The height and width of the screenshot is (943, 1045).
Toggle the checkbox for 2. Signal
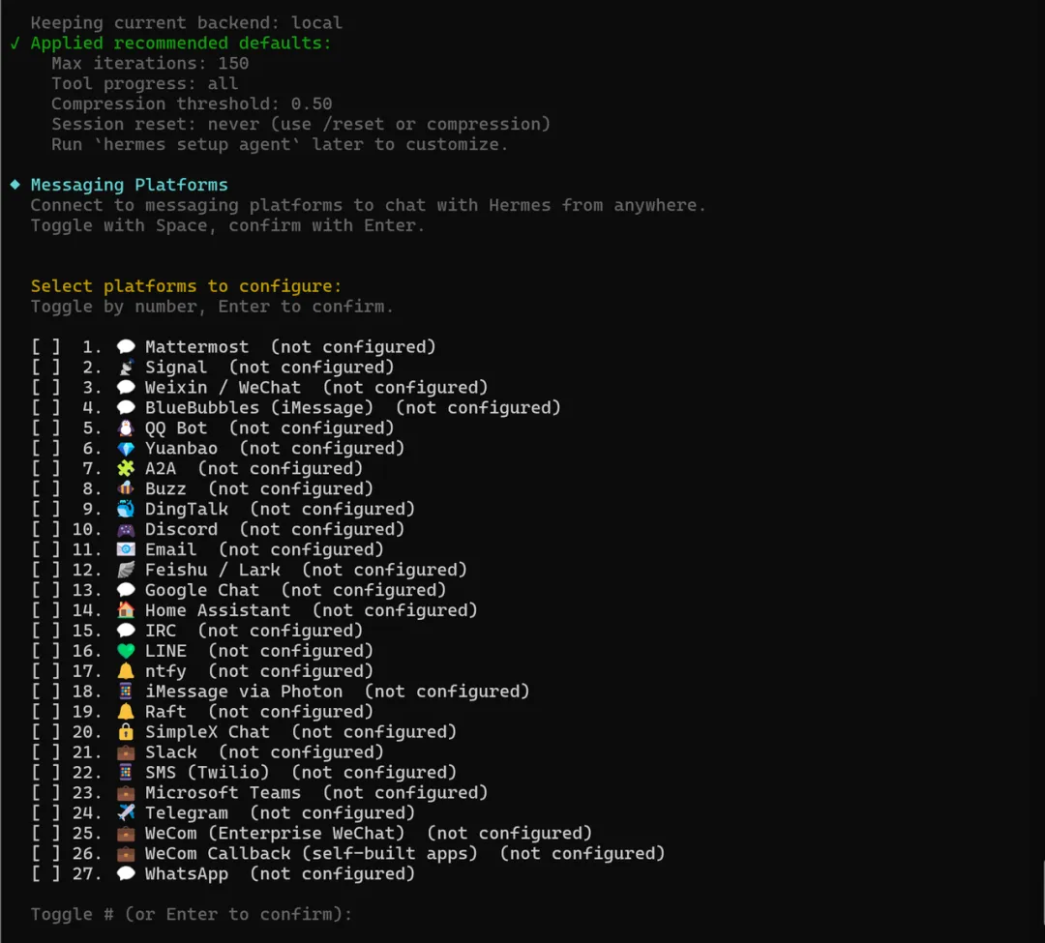pos(46,367)
